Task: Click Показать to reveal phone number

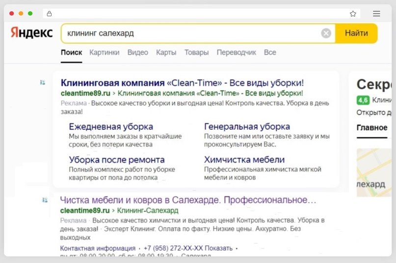Action: pos(218,248)
